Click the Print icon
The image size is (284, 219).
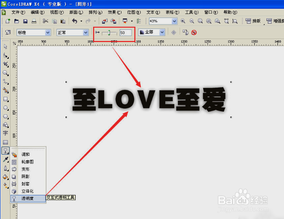[x=34, y=21]
